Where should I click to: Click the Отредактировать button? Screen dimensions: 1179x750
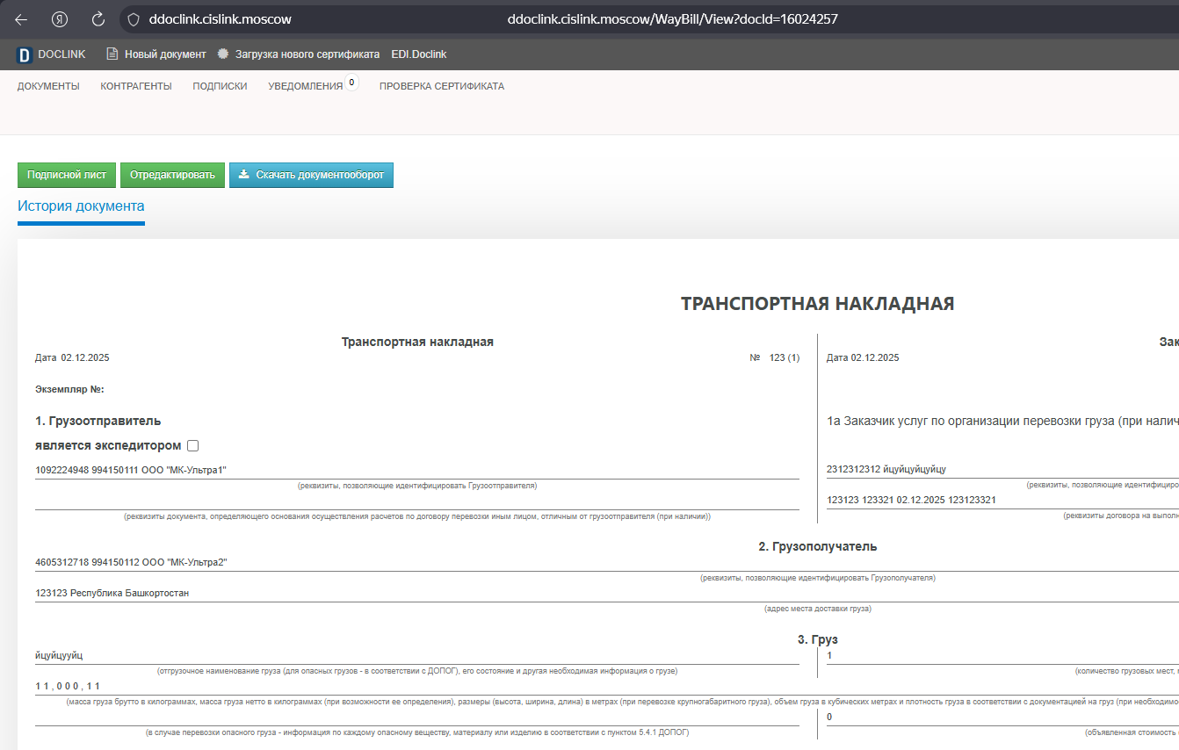(x=172, y=175)
